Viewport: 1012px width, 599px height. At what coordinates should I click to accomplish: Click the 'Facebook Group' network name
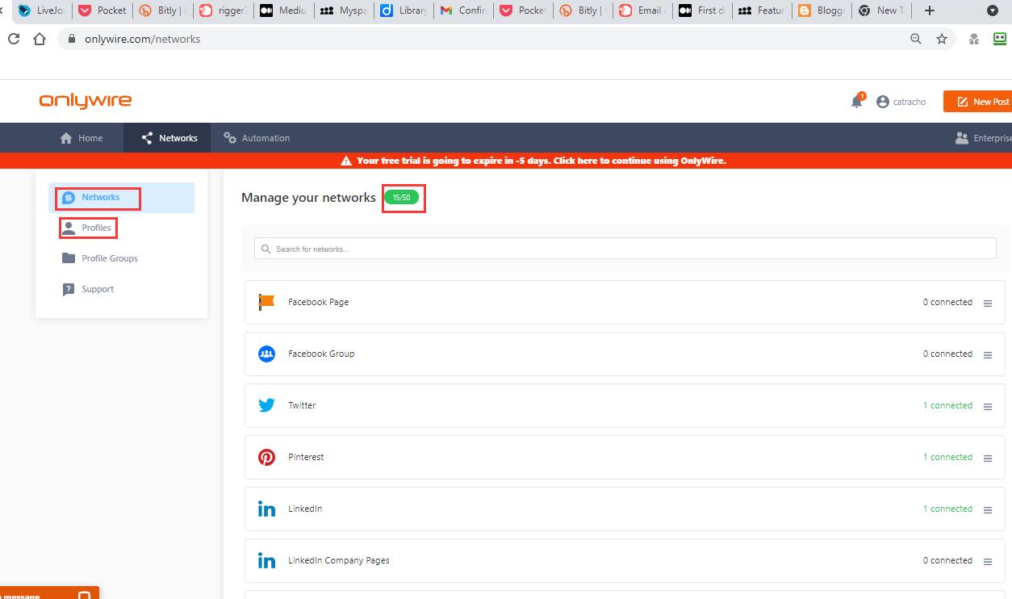321,354
